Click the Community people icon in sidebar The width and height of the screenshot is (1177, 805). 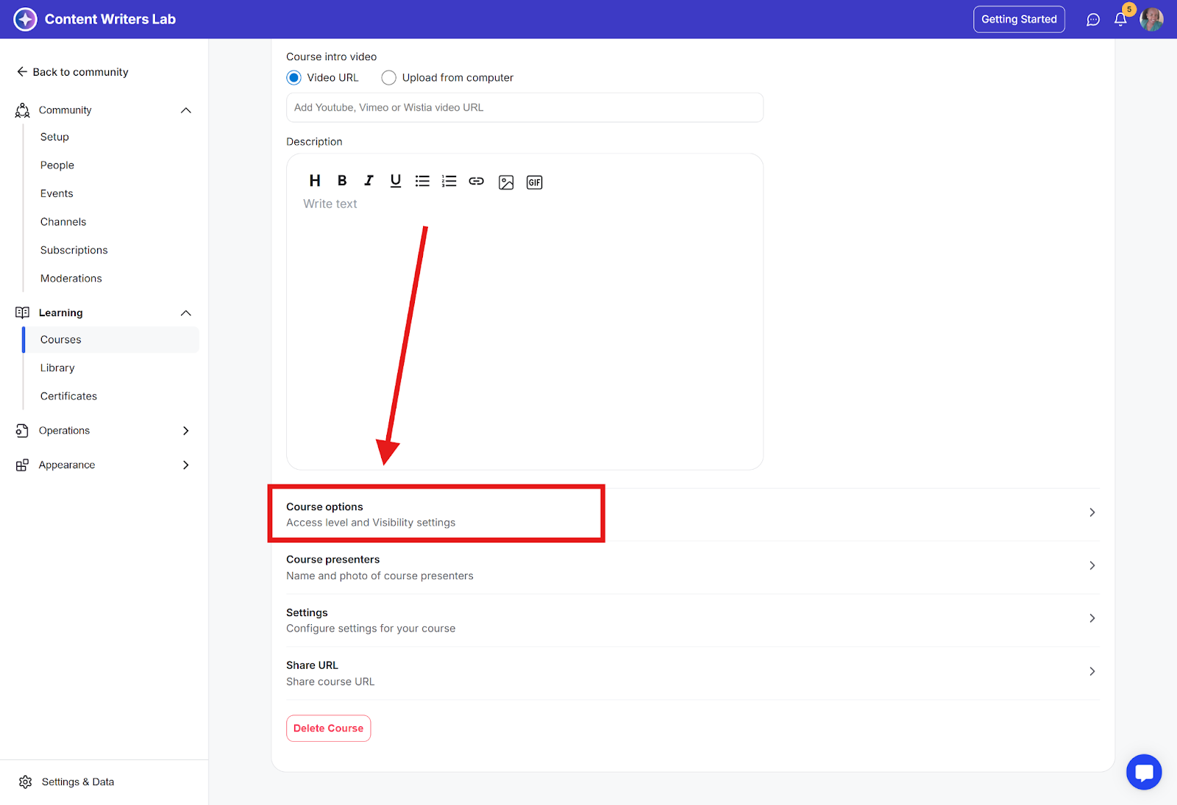[23, 110]
